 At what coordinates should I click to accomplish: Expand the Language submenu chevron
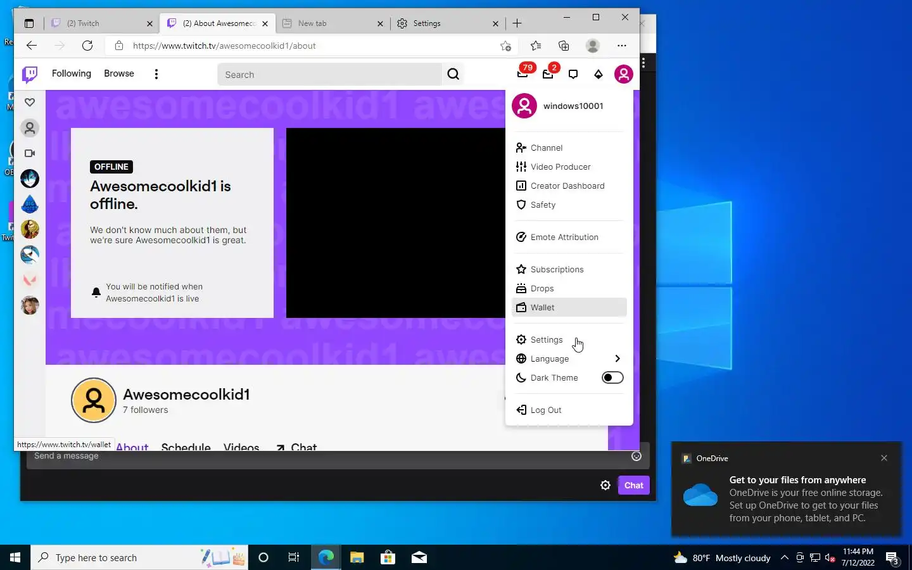tap(617, 358)
